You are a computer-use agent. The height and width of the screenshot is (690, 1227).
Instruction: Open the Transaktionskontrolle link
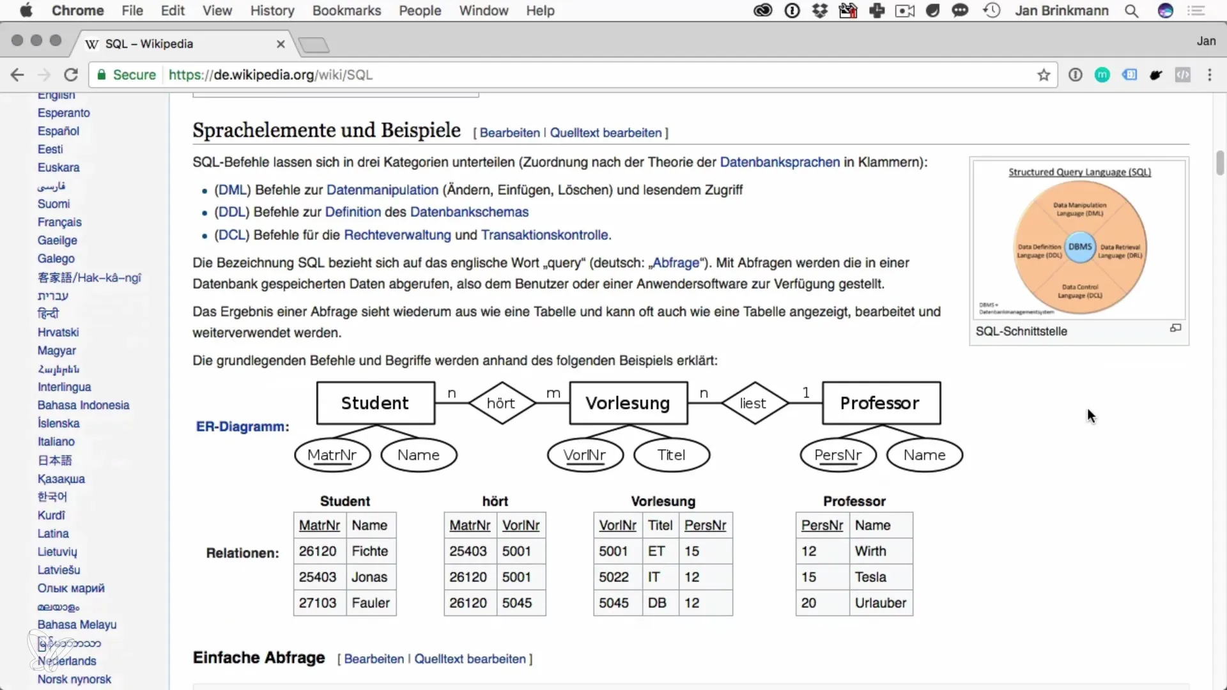pyautogui.click(x=544, y=235)
